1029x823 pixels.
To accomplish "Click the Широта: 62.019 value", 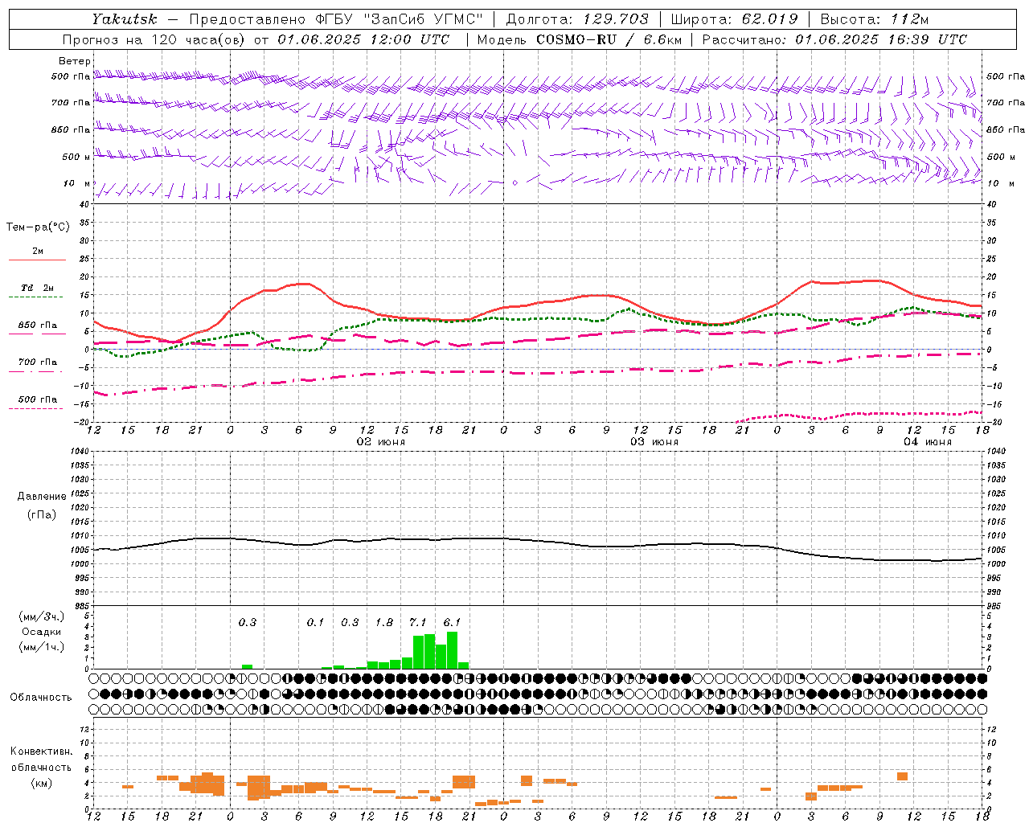I will 734,19.
